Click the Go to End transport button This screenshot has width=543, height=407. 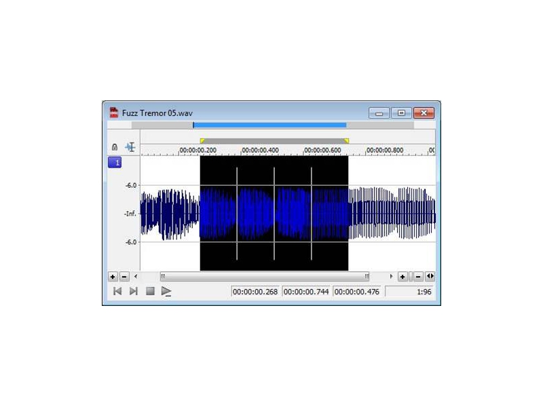click(133, 291)
